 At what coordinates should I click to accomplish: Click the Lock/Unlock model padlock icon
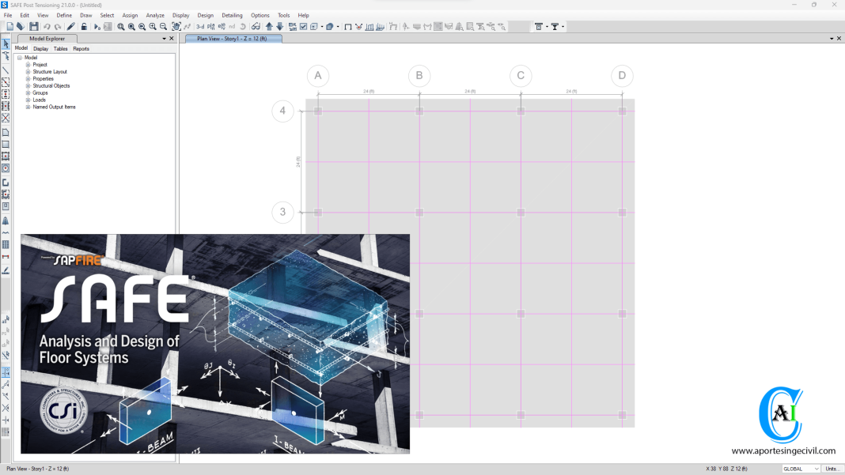point(84,27)
